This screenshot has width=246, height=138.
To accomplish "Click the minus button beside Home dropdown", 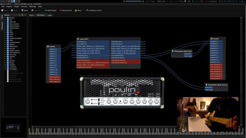I will point(25,15).
